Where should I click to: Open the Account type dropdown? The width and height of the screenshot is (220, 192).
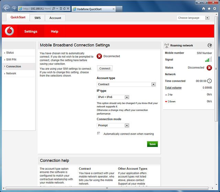tap(153, 84)
